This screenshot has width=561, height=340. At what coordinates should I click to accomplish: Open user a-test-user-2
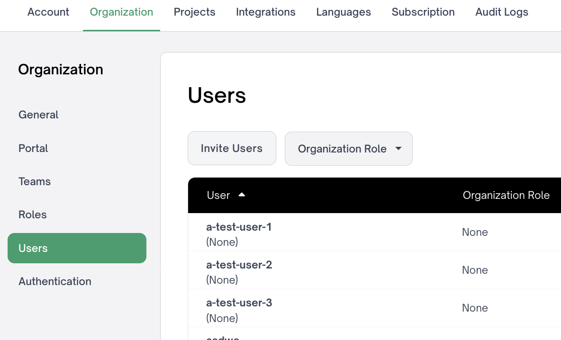coord(239,265)
